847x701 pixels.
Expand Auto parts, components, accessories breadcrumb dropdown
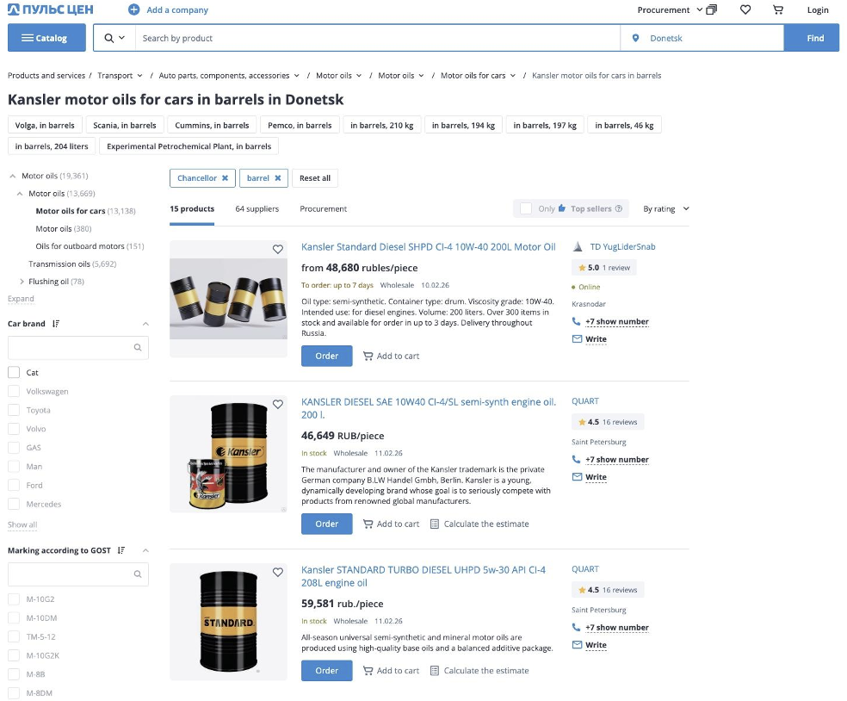[x=297, y=76]
